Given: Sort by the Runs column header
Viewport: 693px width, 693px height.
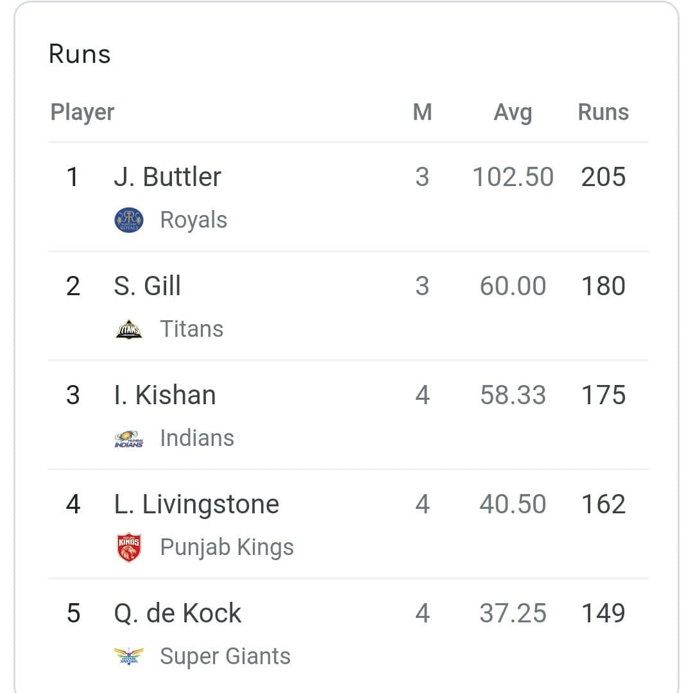Looking at the screenshot, I should coord(603,112).
